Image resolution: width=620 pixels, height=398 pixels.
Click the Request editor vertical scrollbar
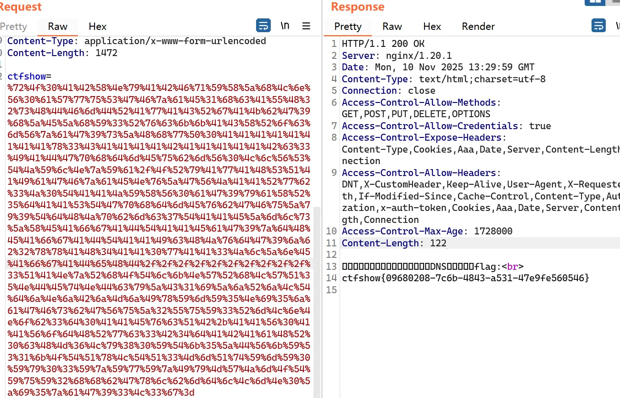[317, 299]
